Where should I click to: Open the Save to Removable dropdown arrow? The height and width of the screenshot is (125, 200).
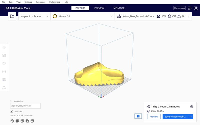(190, 116)
